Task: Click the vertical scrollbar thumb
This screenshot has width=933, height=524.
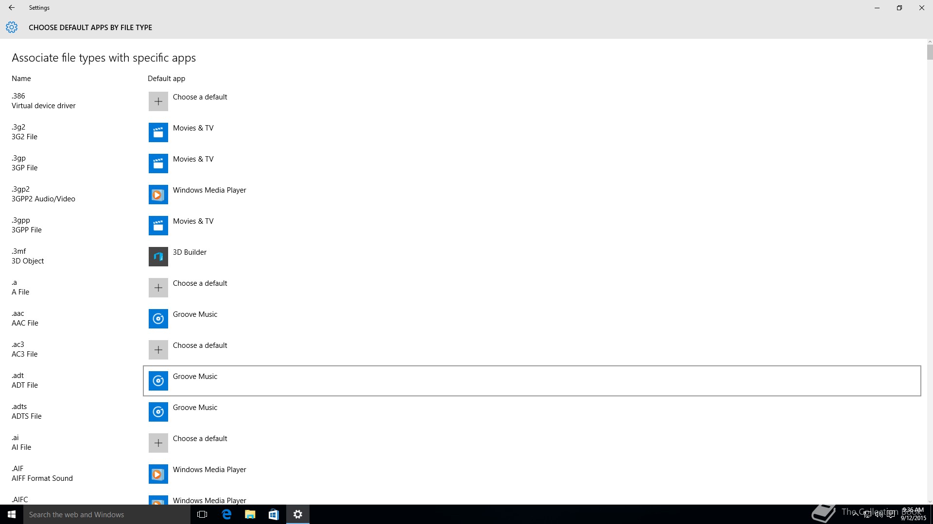Action: click(930, 52)
